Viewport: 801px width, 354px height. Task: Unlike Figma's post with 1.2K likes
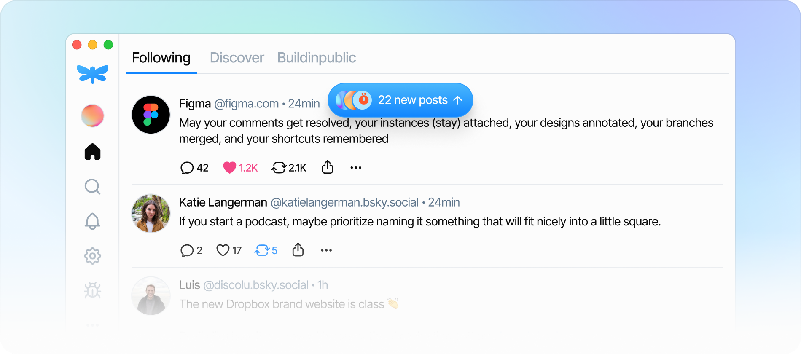click(230, 168)
